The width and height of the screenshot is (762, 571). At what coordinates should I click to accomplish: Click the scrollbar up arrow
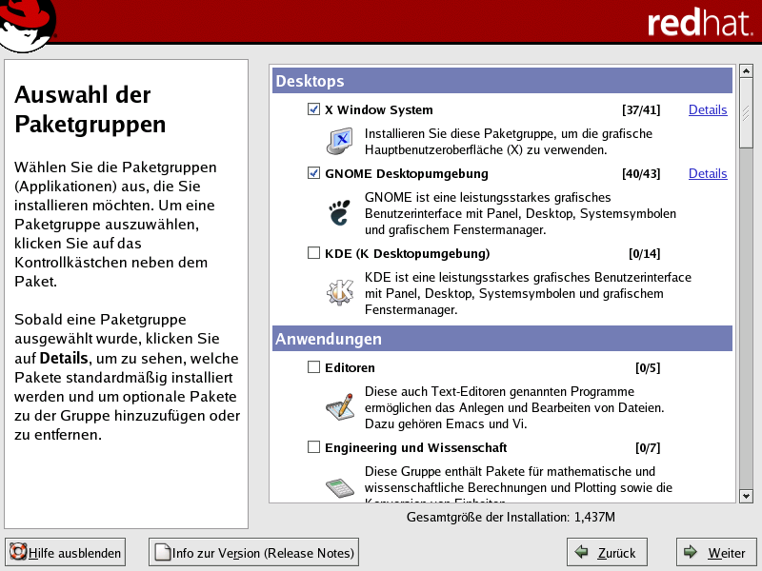(746, 71)
